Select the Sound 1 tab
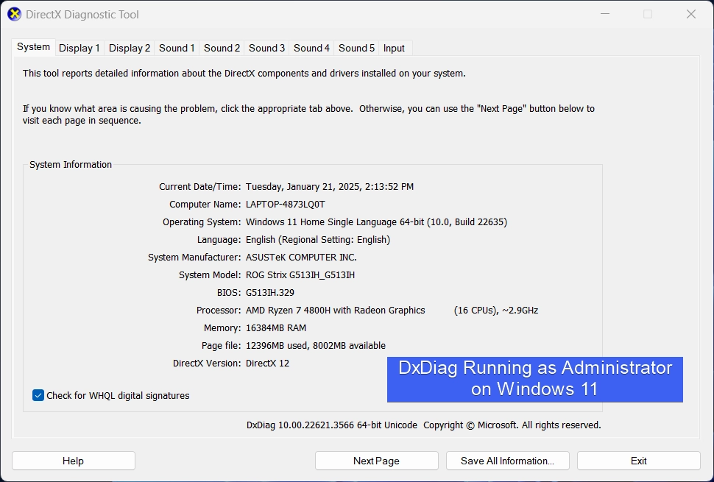 click(177, 48)
